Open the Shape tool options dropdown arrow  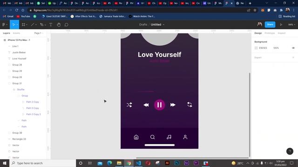pyautogui.click(x=36, y=25)
